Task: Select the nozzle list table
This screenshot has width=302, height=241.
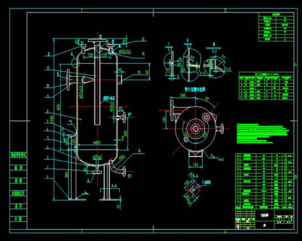Action: pos(266,86)
